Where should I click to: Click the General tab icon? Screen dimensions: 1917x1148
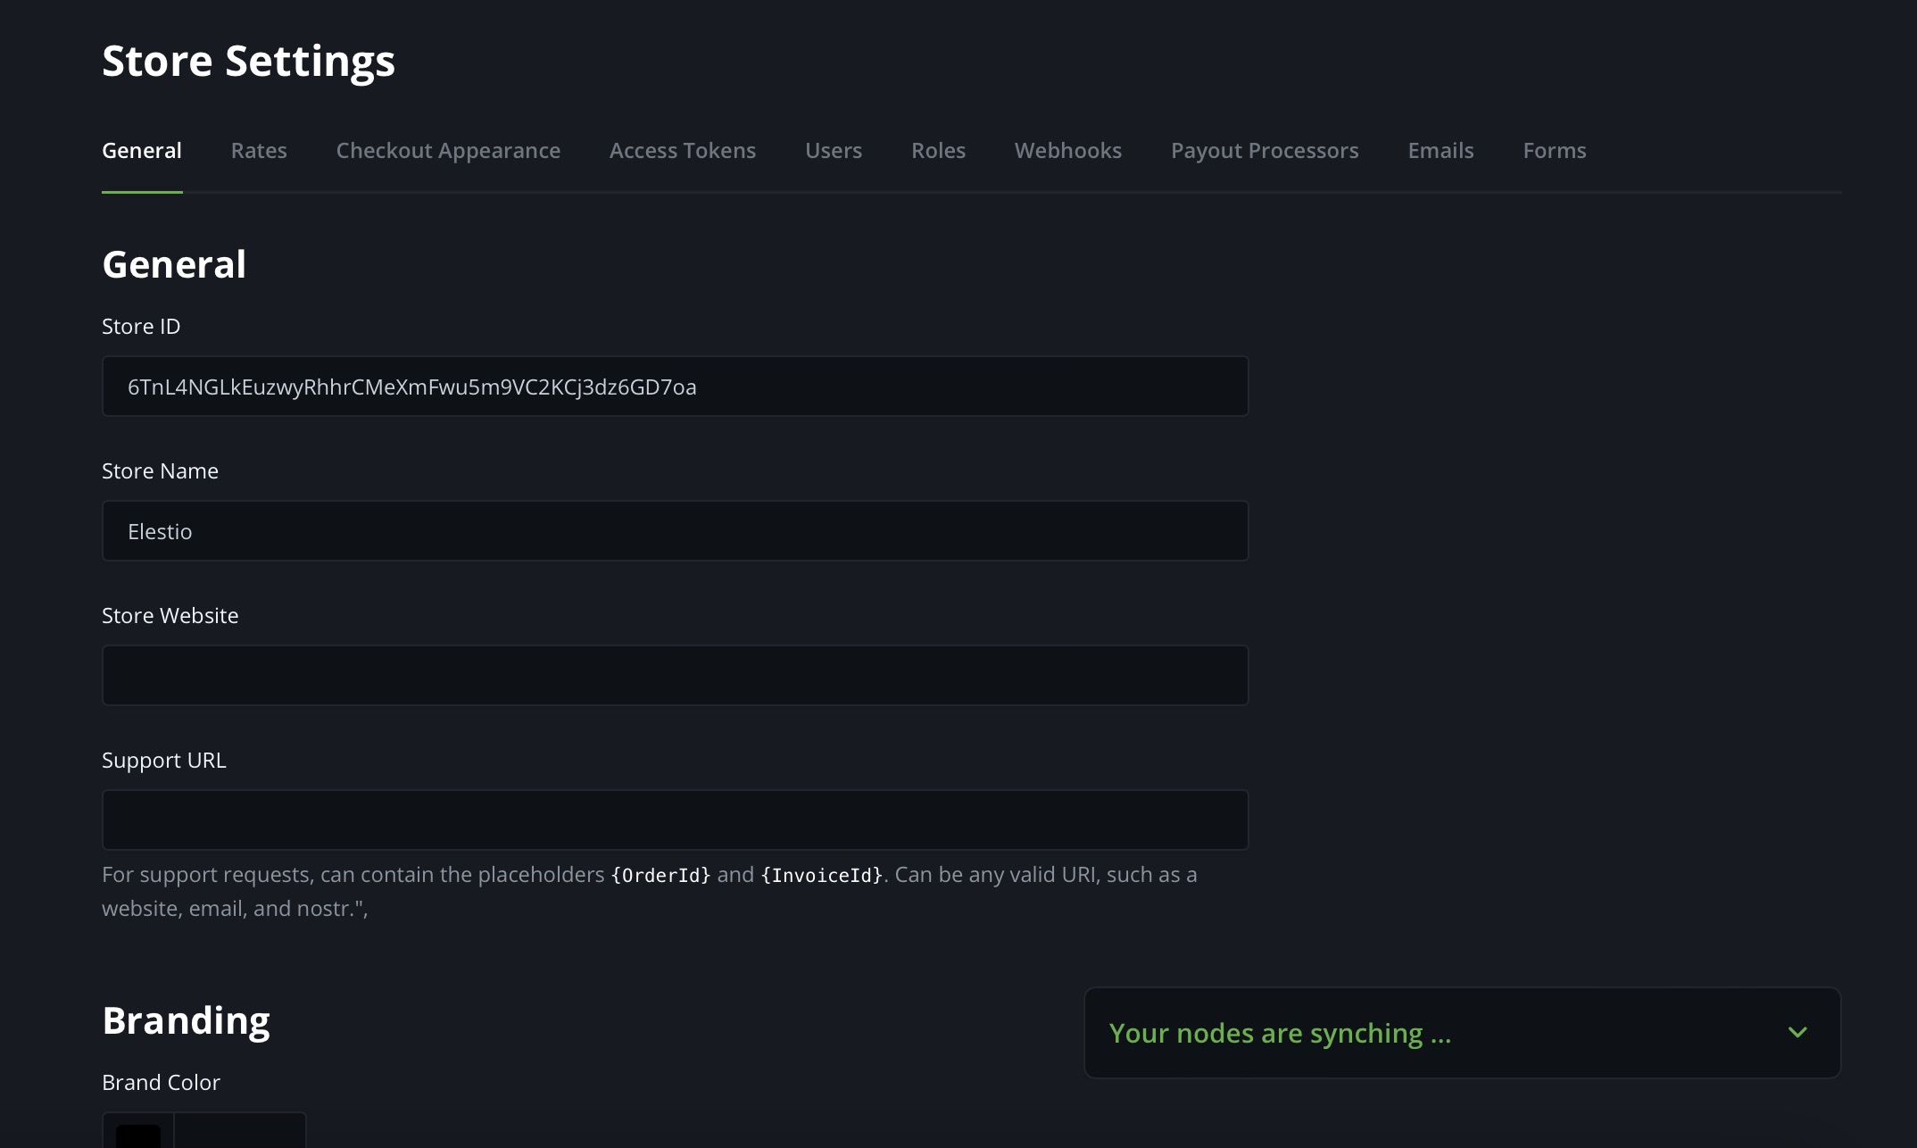pos(142,150)
